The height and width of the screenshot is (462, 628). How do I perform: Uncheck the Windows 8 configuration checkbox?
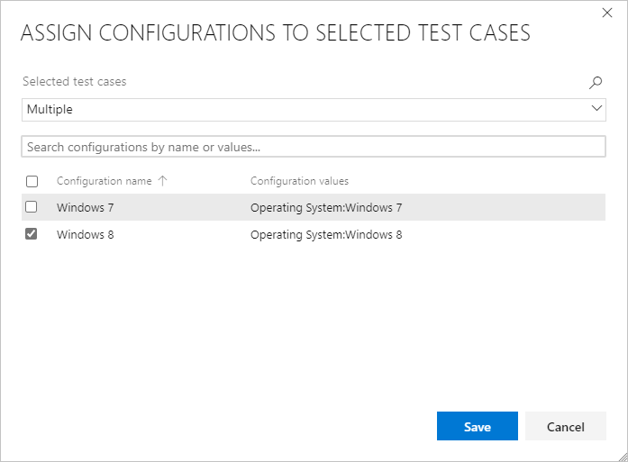(x=32, y=234)
